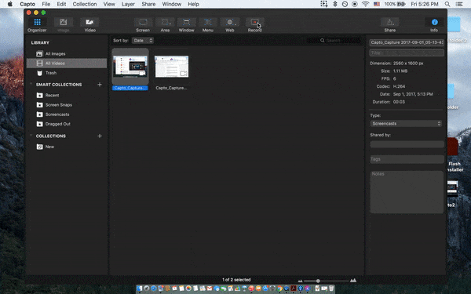Click the small thumbnails icon beside slider
Viewport: 471px width, 294px height.
point(300,281)
